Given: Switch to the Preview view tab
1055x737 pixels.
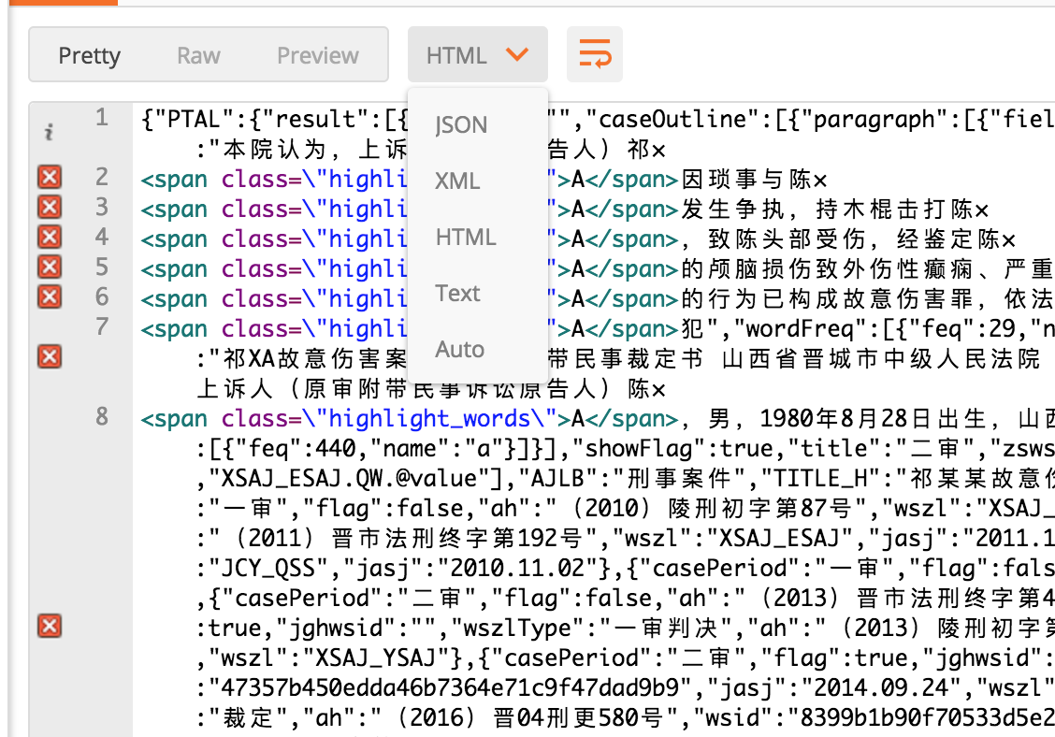Looking at the screenshot, I should tap(317, 55).
